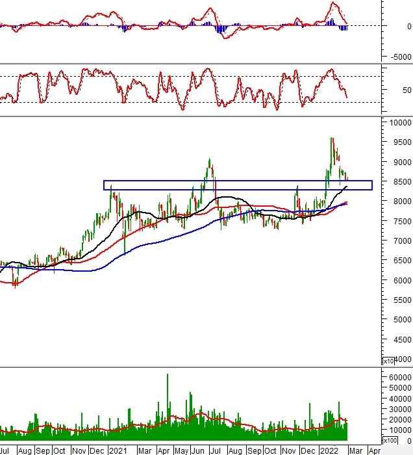This screenshot has height=455, width=413.
Task: Click the 0 label on MACD axis
Action: 409,27
